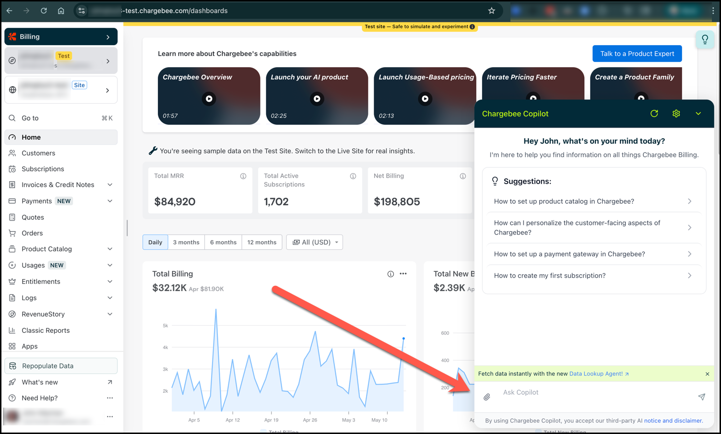The width and height of the screenshot is (721, 434).
Task: Click the lightbulb help icon at top right
Action: (x=705, y=39)
